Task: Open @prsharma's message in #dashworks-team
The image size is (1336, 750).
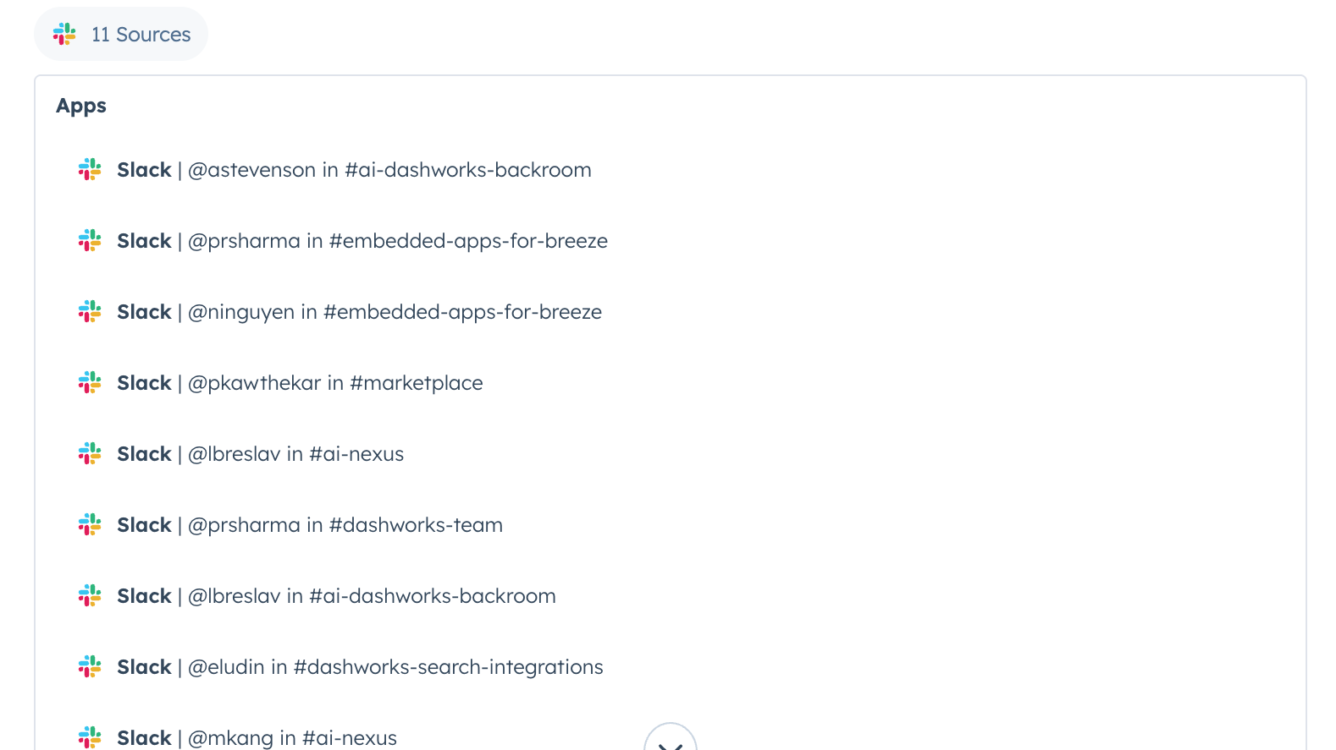Action: coord(345,525)
